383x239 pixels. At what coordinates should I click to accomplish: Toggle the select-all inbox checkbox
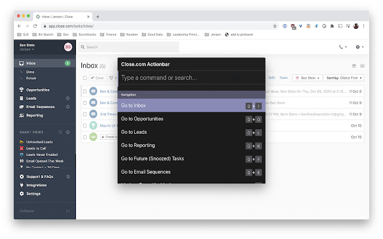coord(85,78)
